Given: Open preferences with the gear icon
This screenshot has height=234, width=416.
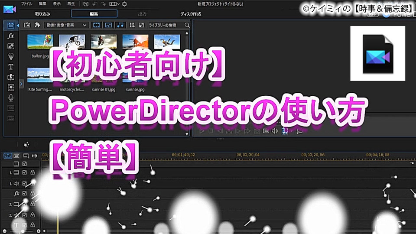Looking at the screenshot, I should tap(124, 4).
